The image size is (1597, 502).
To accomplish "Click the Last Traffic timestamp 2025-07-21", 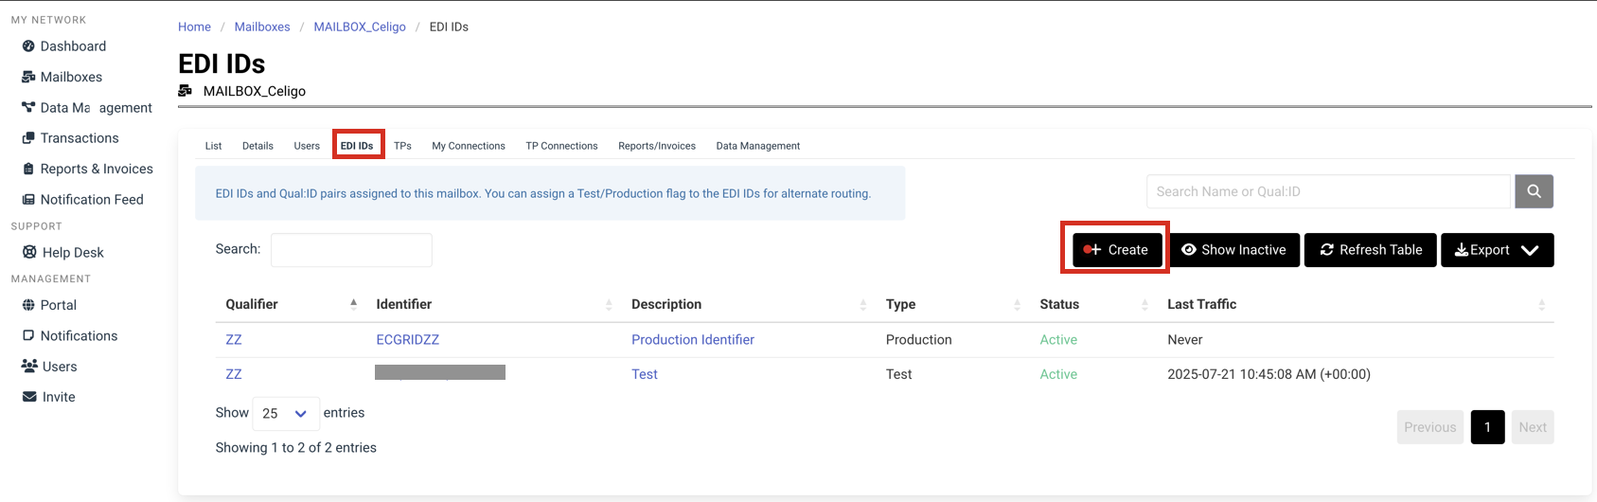I will click(x=1269, y=374).
